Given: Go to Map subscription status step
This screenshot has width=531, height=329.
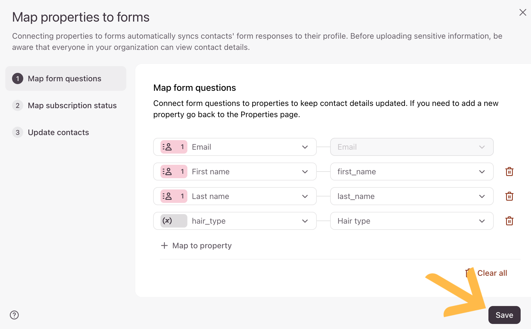Looking at the screenshot, I should click(72, 105).
